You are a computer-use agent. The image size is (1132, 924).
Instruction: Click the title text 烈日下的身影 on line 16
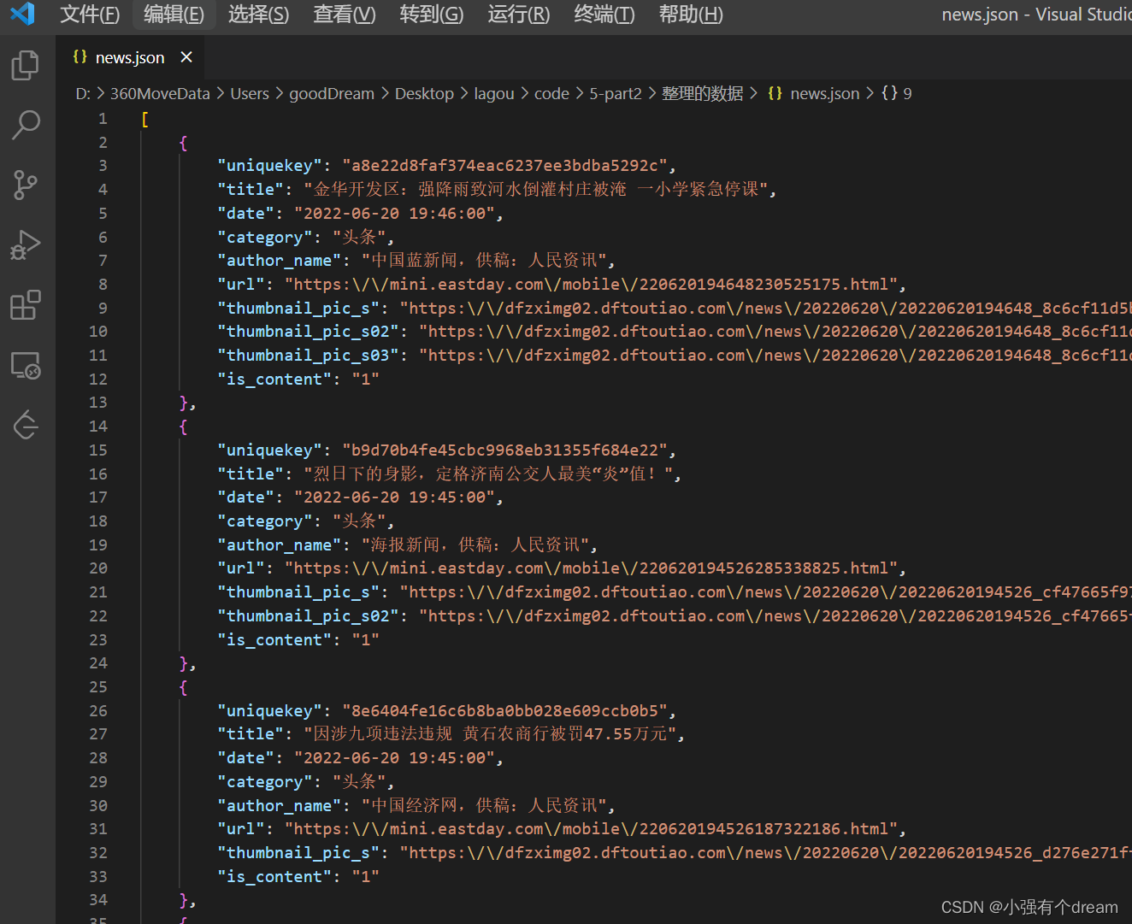click(365, 474)
